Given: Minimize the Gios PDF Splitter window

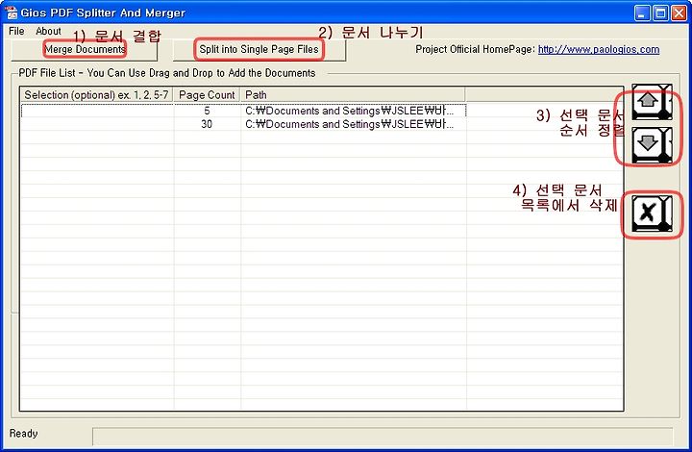Looking at the screenshot, I should [642, 13].
